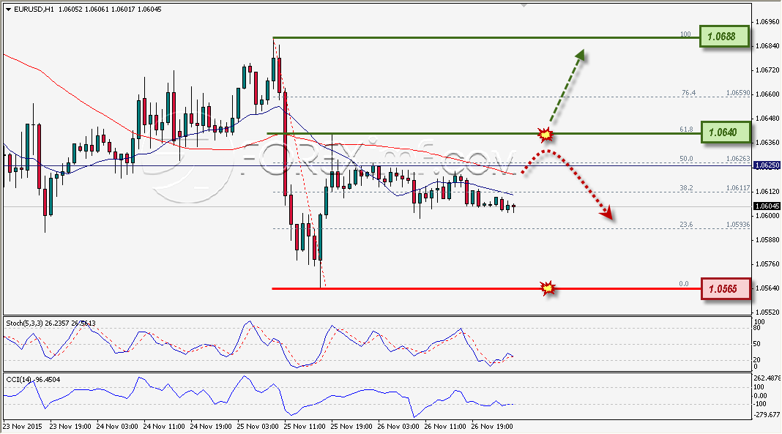This screenshot has width=782, height=434.
Task: Click the red 1.0565 price label
Action: [x=726, y=288]
